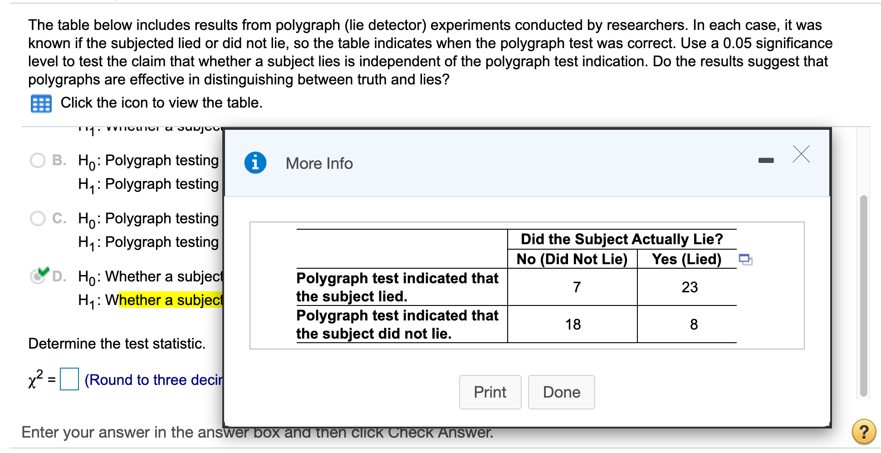Close the More Info popup
This screenshot has height=453, width=881.
coord(800,154)
